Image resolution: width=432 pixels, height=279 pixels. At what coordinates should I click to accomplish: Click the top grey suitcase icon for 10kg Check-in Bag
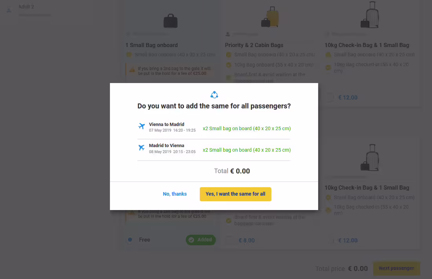pyautogui.click(x=370, y=14)
